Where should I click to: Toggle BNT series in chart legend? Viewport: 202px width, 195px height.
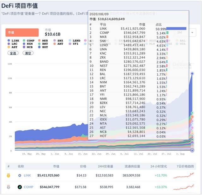pyautogui.click(x=43, y=44)
